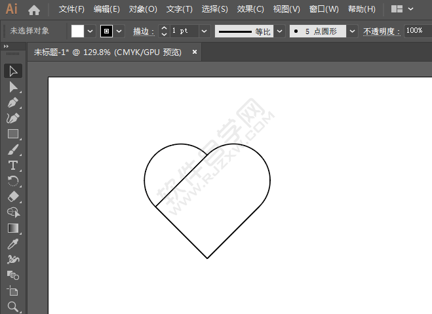Open the 5 点圆形 brush dropdown

(352, 31)
